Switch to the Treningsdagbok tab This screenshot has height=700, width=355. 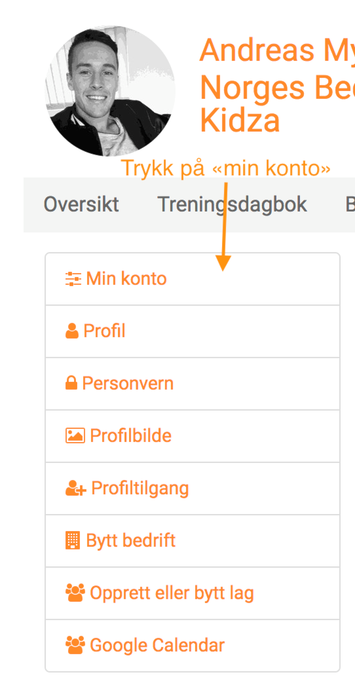pyautogui.click(x=233, y=204)
